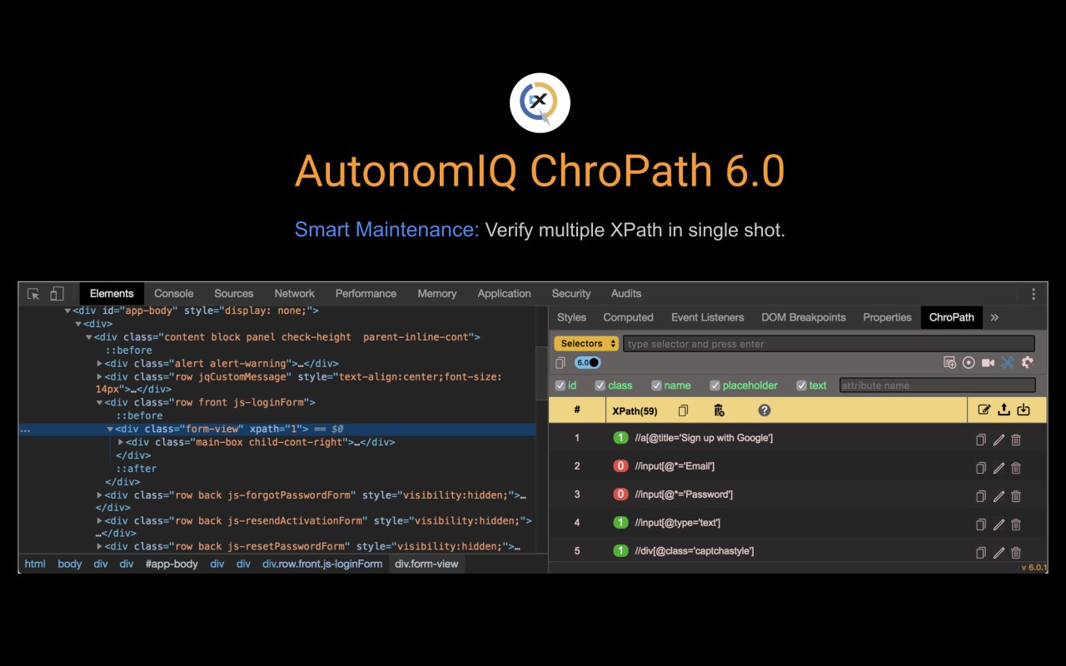Click the ChroPath logo at top
Screen dimensions: 1066x666
pos(540,102)
